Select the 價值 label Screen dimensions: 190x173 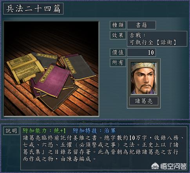118,52
